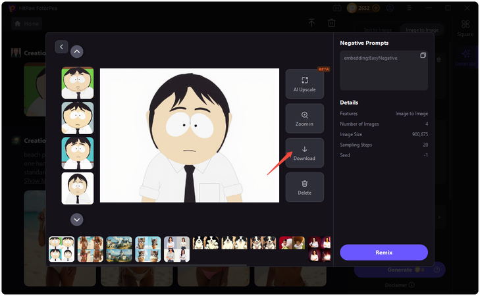Copy the negative prompt text
The height and width of the screenshot is (296, 480).
point(423,55)
